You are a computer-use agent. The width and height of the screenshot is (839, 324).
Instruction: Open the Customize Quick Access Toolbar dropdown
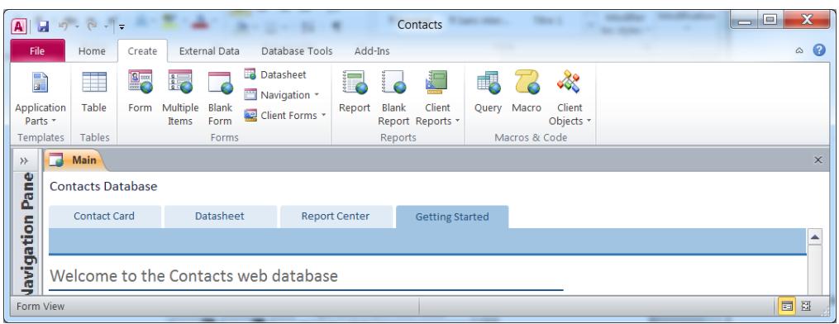pos(122,26)
